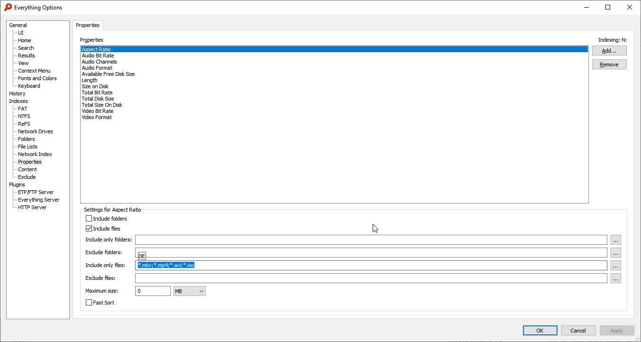This screenshot has width=641, height=342.
Task: Click the Apply button
Action: point(617,331)
